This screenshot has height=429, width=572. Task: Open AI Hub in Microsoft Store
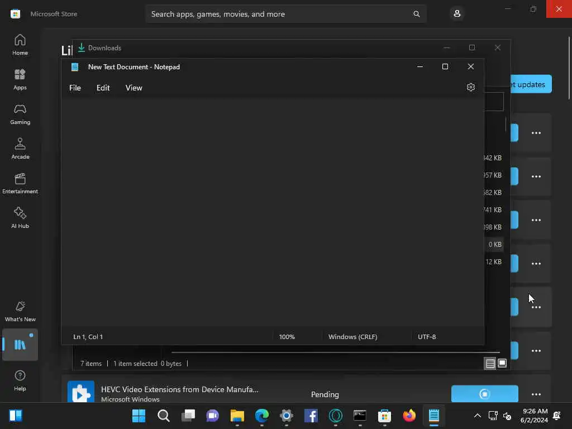pyautogui.click(x=20, y=218)
